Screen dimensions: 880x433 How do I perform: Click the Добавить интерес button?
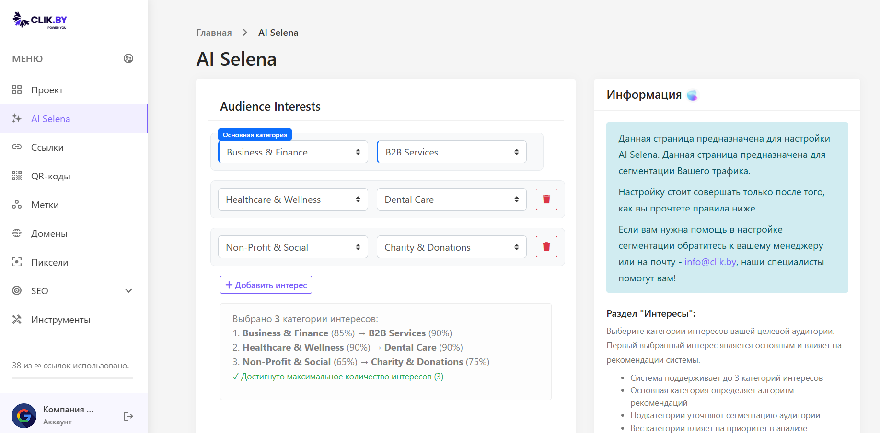tap(266, 285)
